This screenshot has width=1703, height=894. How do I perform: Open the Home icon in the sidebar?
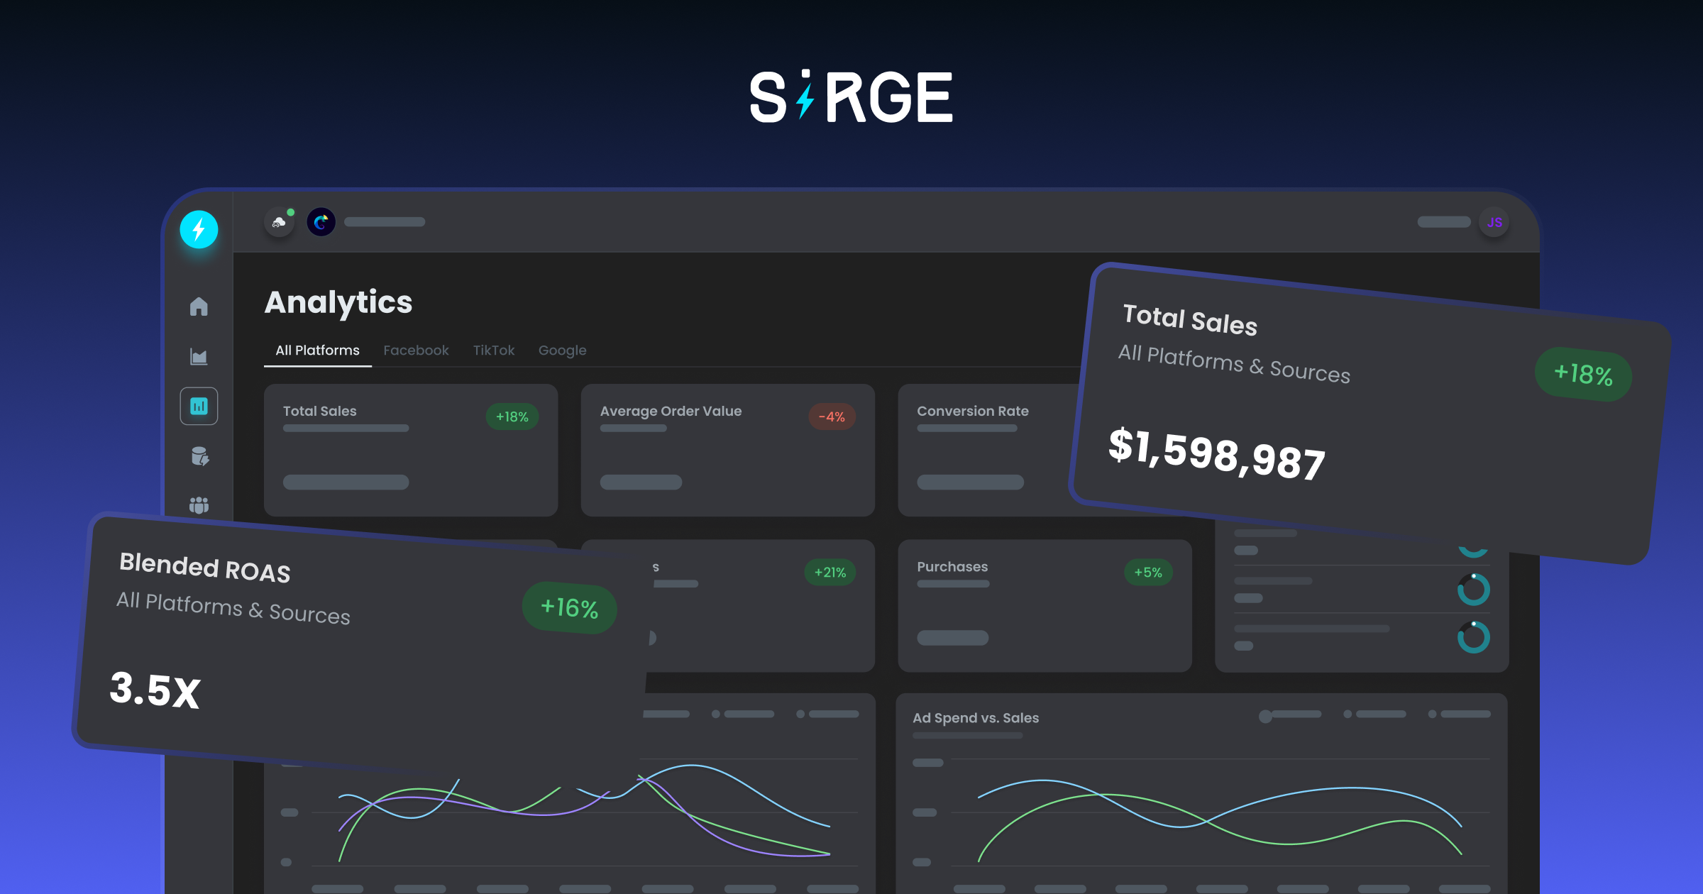(x=199, y=307)
